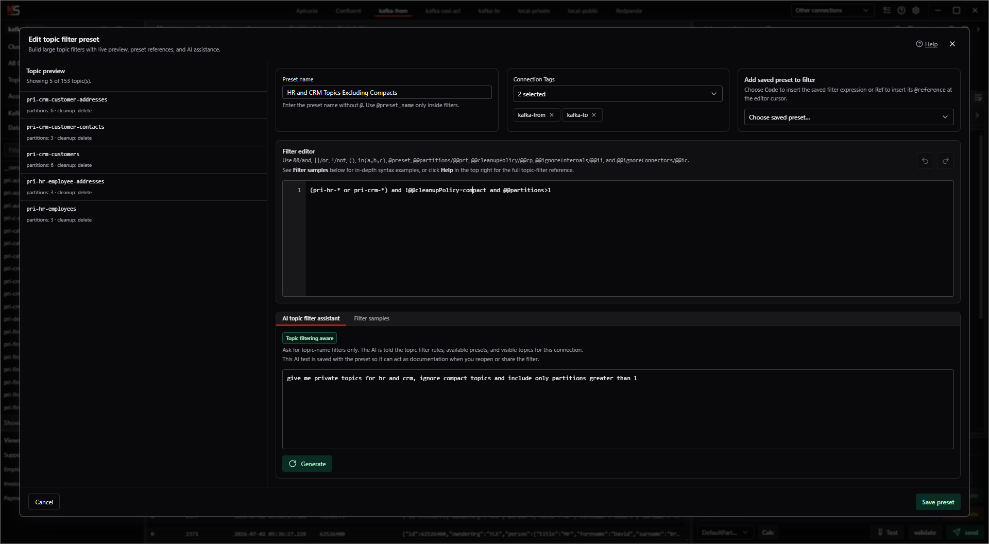This screenshot has width=989, height=544.
Task: Click the help circle icon in the main window header
Action: 901,10
